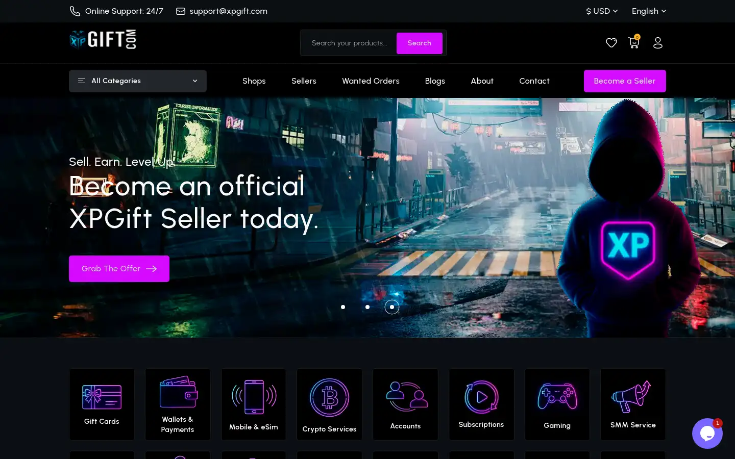The height and width of the screenshot is (459, 735).
Task: Open the Crypto Services category
Action: [329, 404]
